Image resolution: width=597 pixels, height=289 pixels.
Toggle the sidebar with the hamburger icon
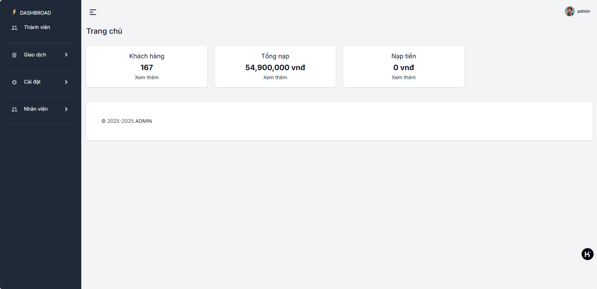pos(93,12)
